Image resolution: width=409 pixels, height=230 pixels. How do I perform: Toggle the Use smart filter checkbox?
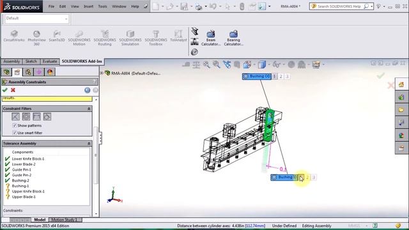tap(15, 133)
